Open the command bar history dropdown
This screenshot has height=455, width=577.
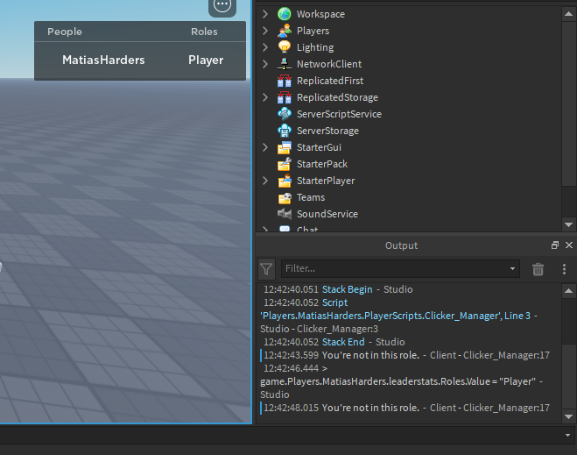pyautogui.click(x=567, y=435)
